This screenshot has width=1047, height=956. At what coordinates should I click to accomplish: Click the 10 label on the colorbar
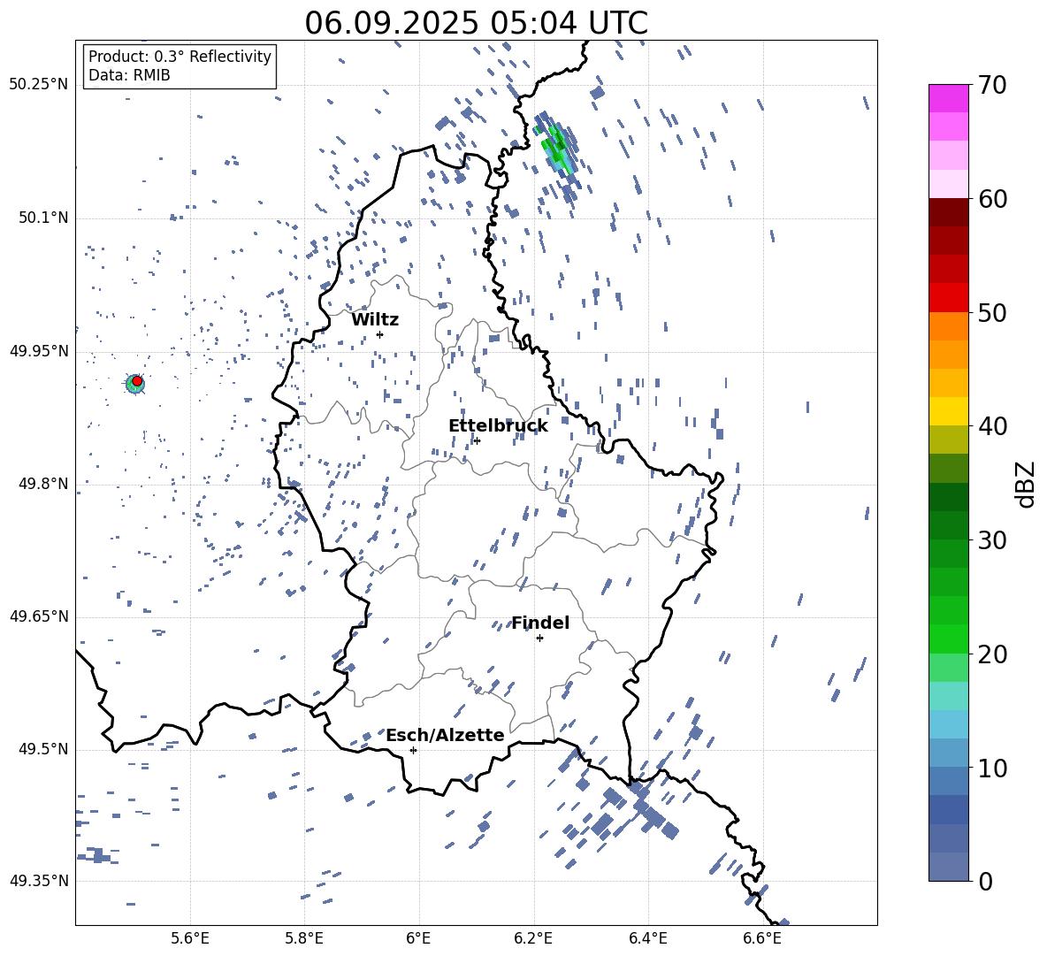[x=991, y=768]
